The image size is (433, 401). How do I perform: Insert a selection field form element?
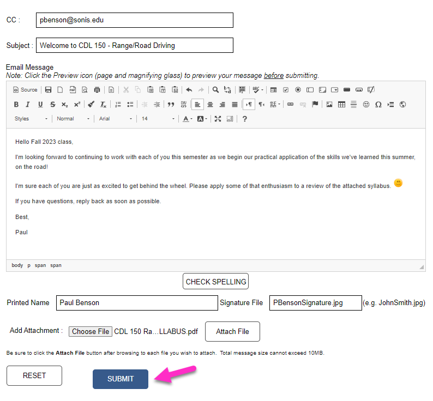click(x=334, y=90)
